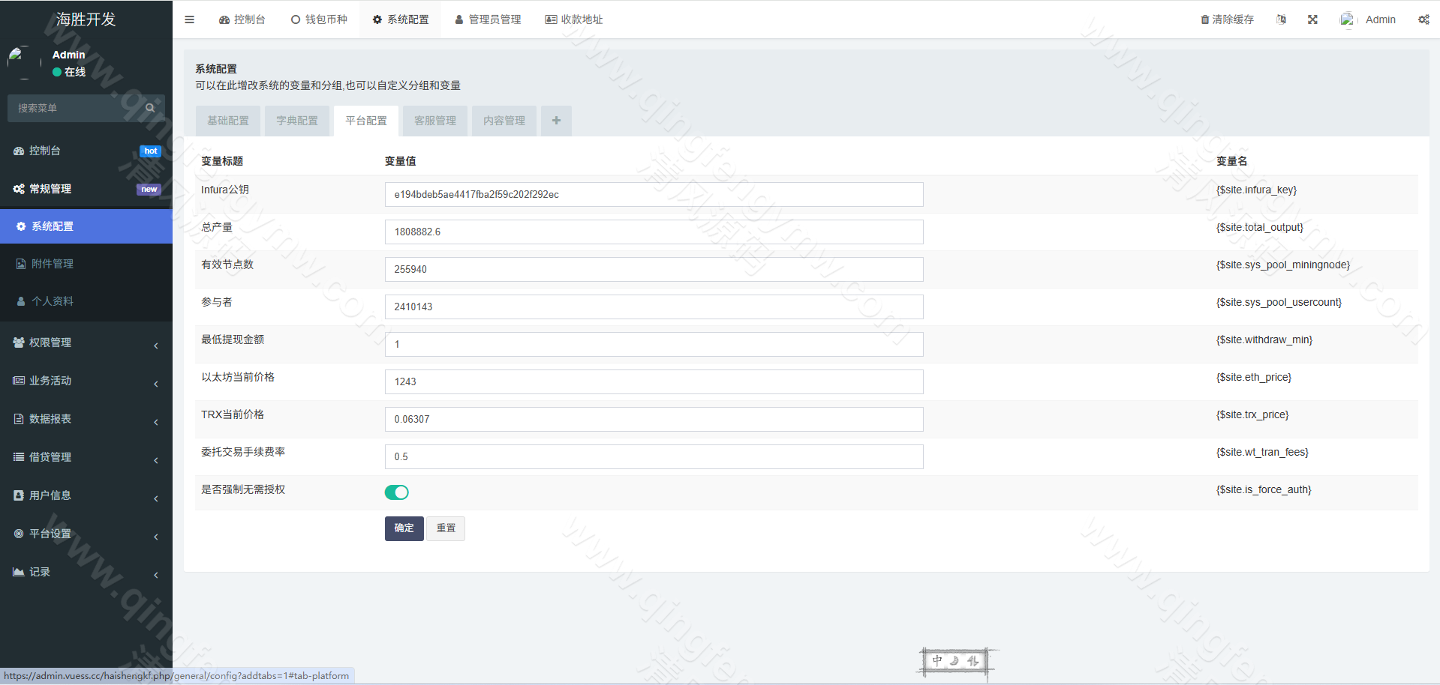The height and width of the screenshot is (685, 1440).
Task: Open the 收款地址 top tab
Action: [x=574, y=19]
